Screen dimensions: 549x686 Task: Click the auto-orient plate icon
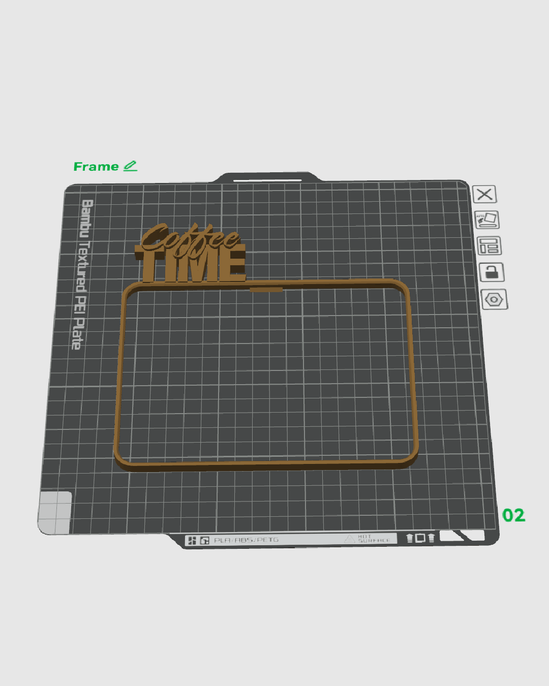pos(487,220)
